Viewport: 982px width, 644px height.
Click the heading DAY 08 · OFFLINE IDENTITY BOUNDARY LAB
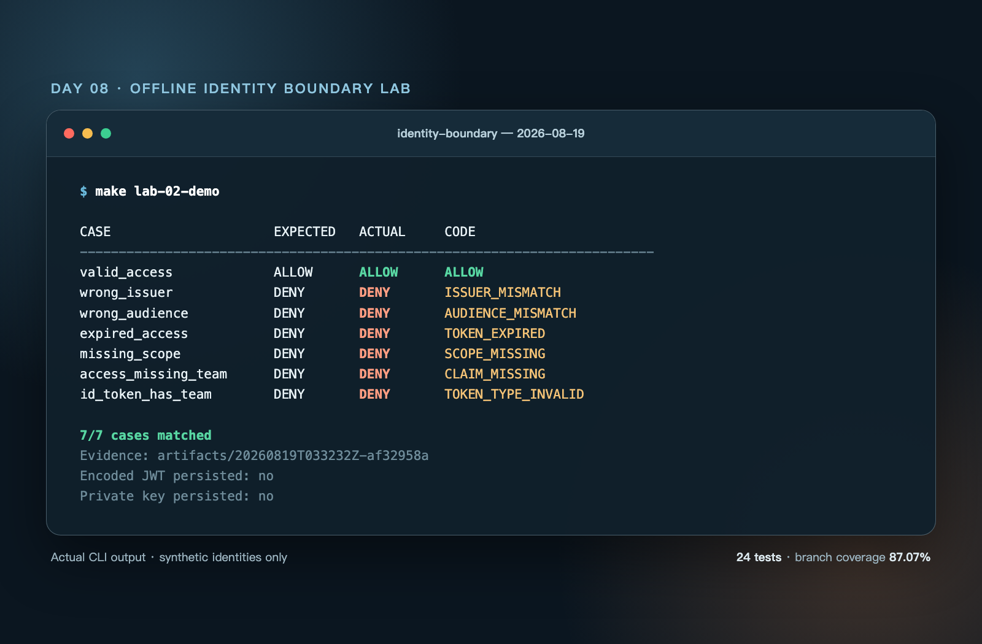231,88
